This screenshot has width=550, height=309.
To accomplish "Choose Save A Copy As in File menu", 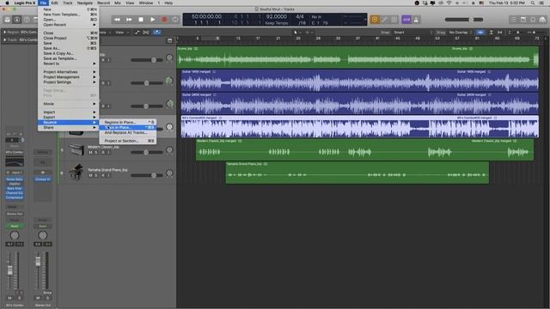I will (69, 53).
